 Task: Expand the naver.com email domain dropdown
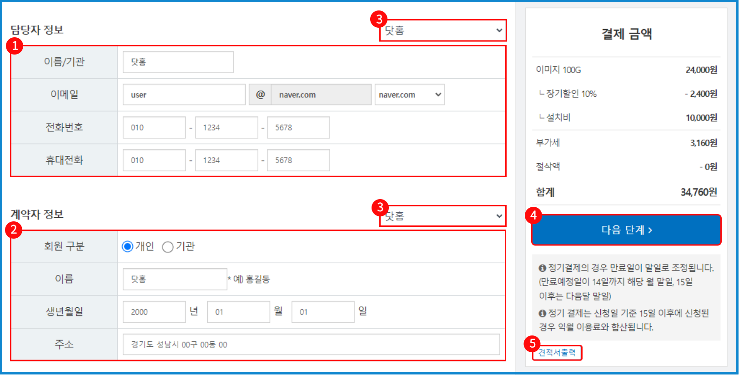(x=409, y=95)
